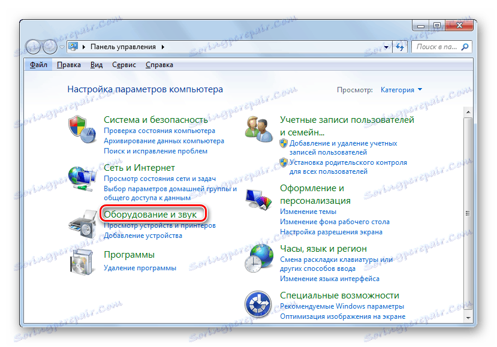The image size is (497, 347).
Task: Open System and Security shield icon
Action: click(x=82, y=129)
